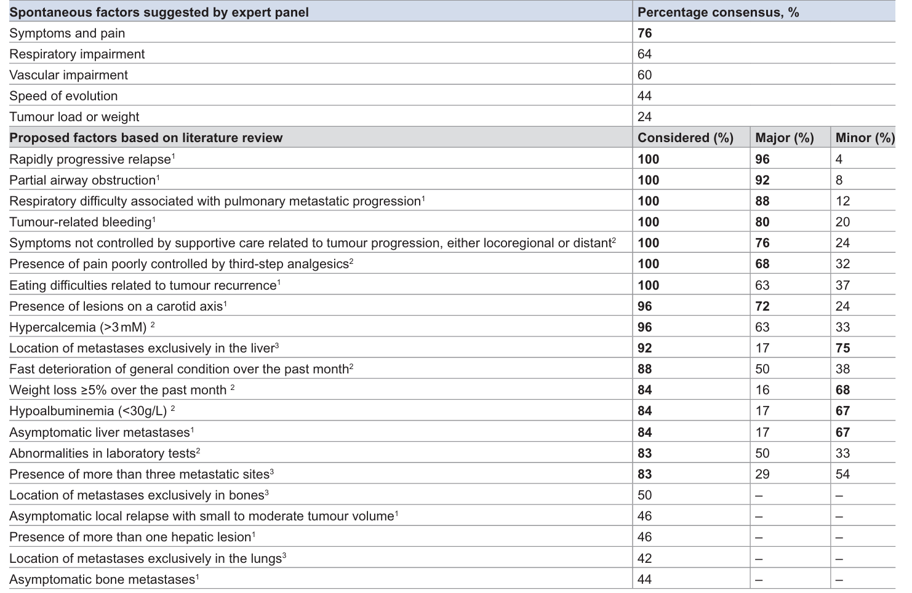Image resolution: width=912 pixels, height=593 pixels.
Task: Select the 'Speed of evolution' row label
Action: (x=63, y=96)
